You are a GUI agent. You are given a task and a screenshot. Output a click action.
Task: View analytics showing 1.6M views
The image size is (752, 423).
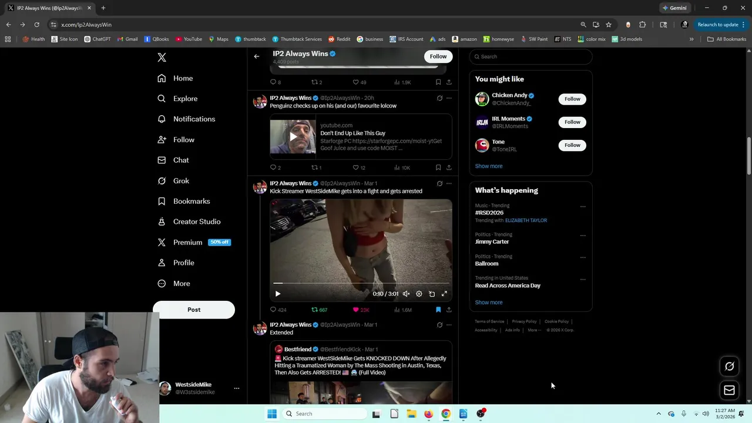click(402, 310)
